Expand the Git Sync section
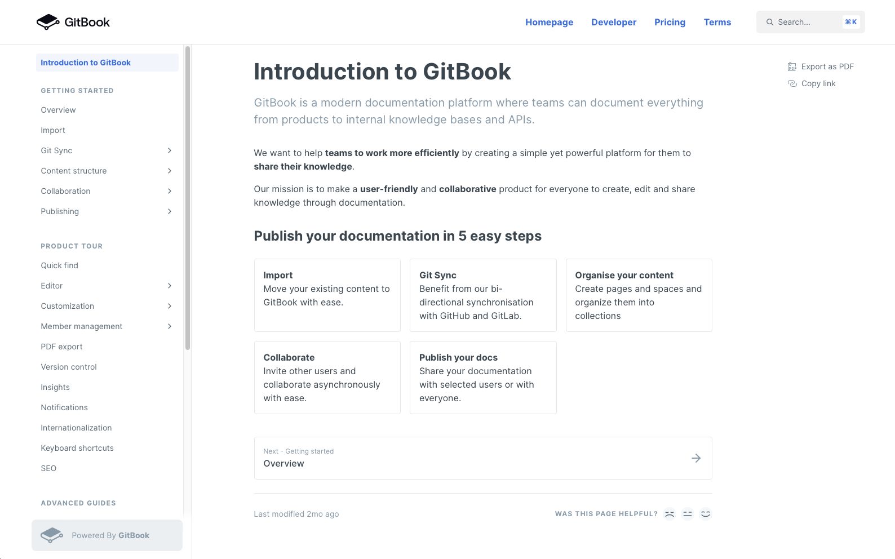 click(170, 150)
